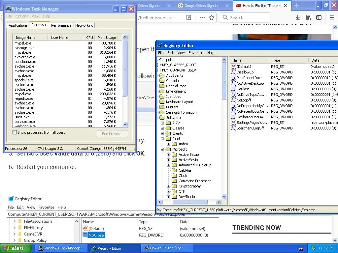This screenshot has width=338, height=253.
Task: Click the MaxRecentDocs value icon
Action: click(233, 77)
